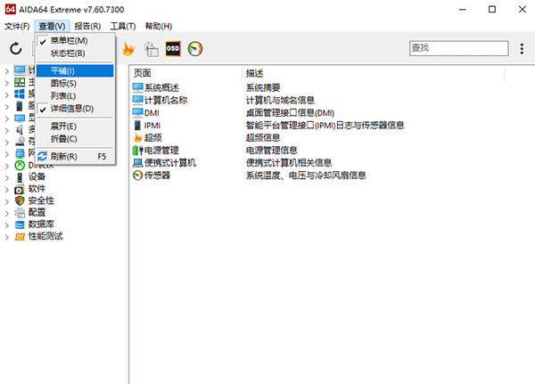Select the DirectX Xbox icon in tree

pyautogui.click(x=20, y=166)
